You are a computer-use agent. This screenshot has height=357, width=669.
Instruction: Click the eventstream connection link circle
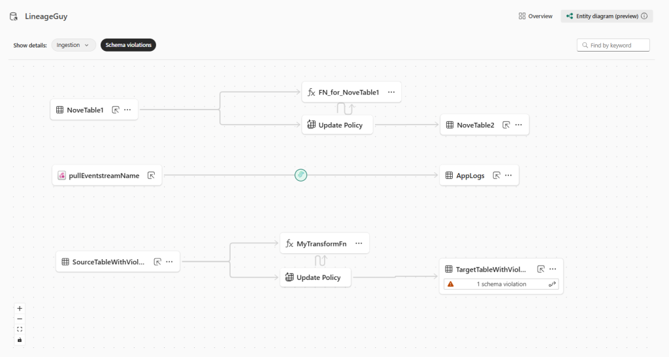click(301, 175)
